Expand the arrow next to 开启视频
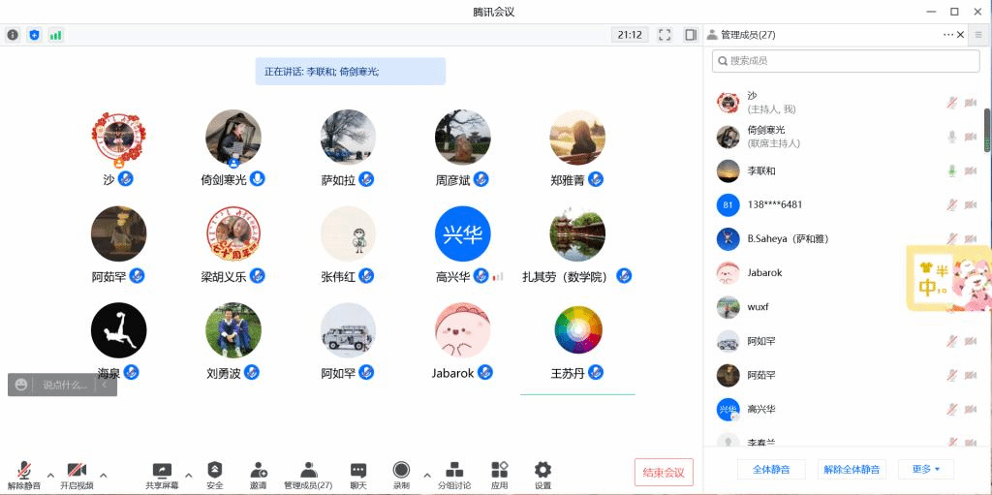The height and width of the screenshot is (495, 992). [x=104, y=475]
